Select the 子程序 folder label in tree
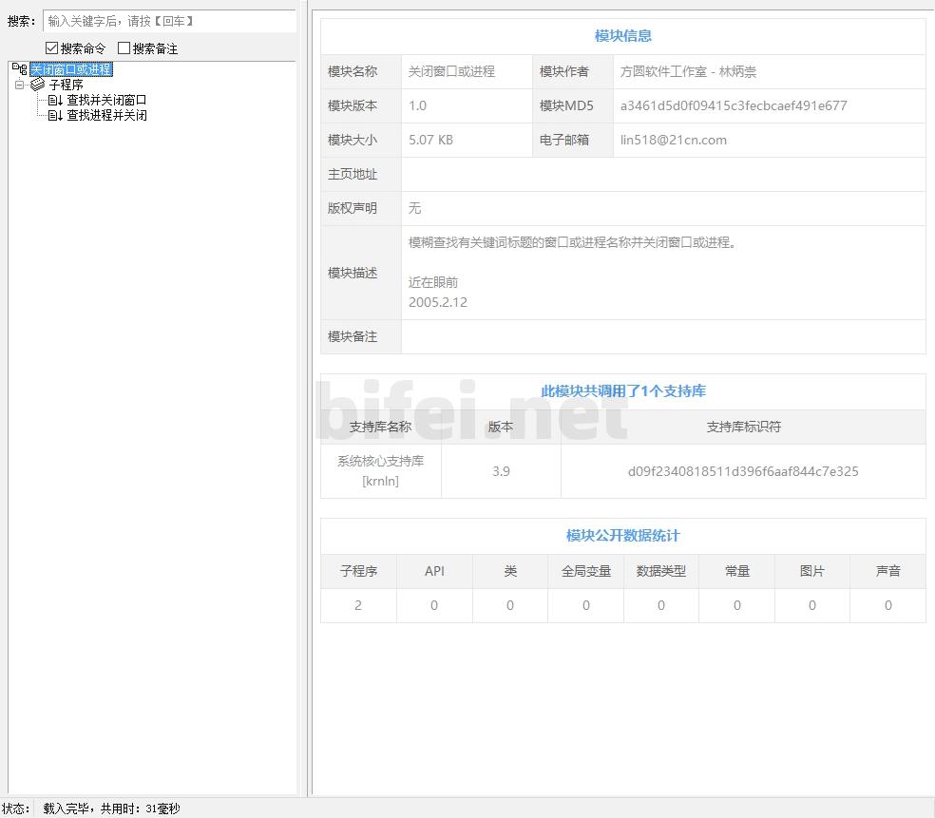 (x=66, y=85)
